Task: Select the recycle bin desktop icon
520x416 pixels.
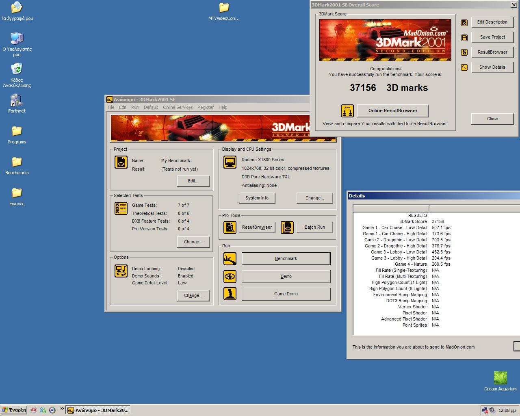Action: (17, 75)
